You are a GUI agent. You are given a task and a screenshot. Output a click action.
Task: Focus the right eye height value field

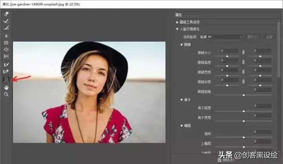point(263,60)
